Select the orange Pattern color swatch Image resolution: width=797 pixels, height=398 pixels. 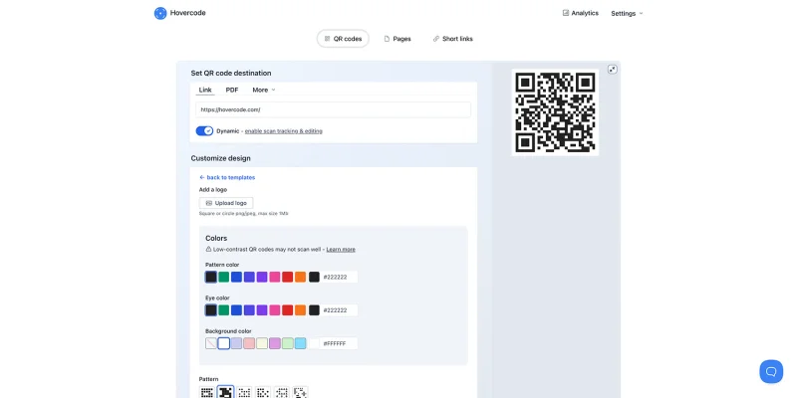click(301, 277)
